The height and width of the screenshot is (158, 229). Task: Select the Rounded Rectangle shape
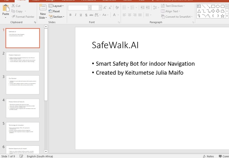point(222,6)
